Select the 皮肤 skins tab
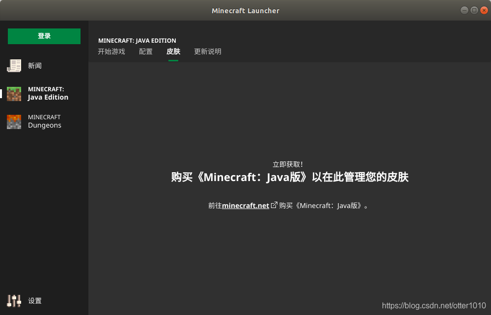 click(173, 52)
